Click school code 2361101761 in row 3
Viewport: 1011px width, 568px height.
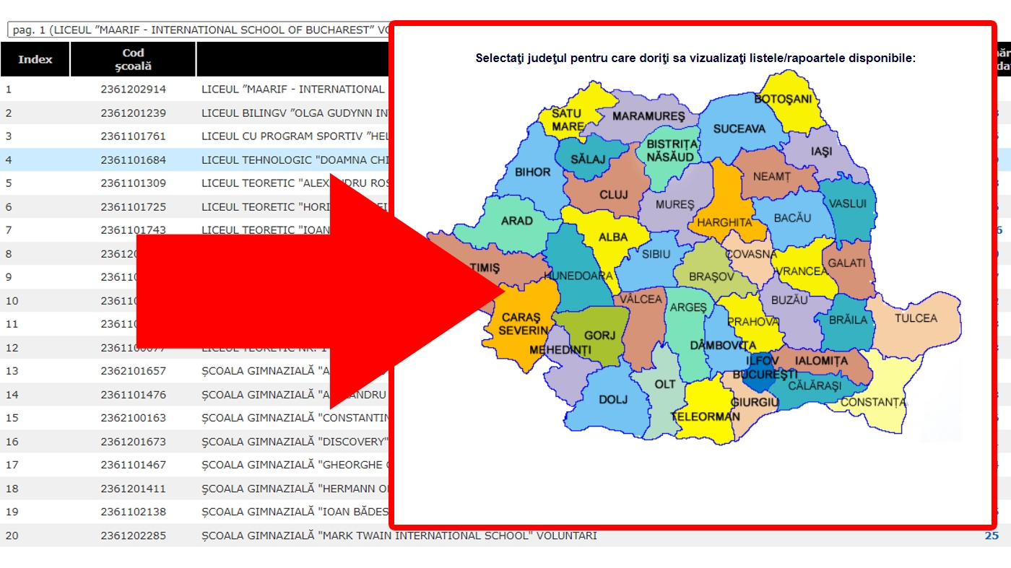coord(133,136)
